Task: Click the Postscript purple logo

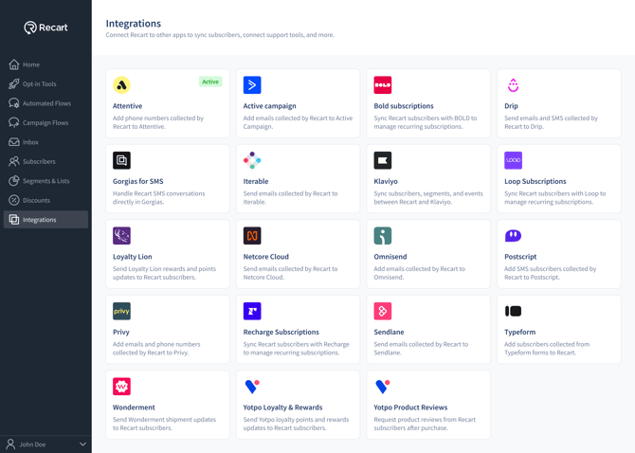Action: (x=513, y=236)
